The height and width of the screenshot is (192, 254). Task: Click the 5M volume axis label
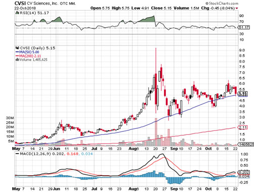click(11, 141)
